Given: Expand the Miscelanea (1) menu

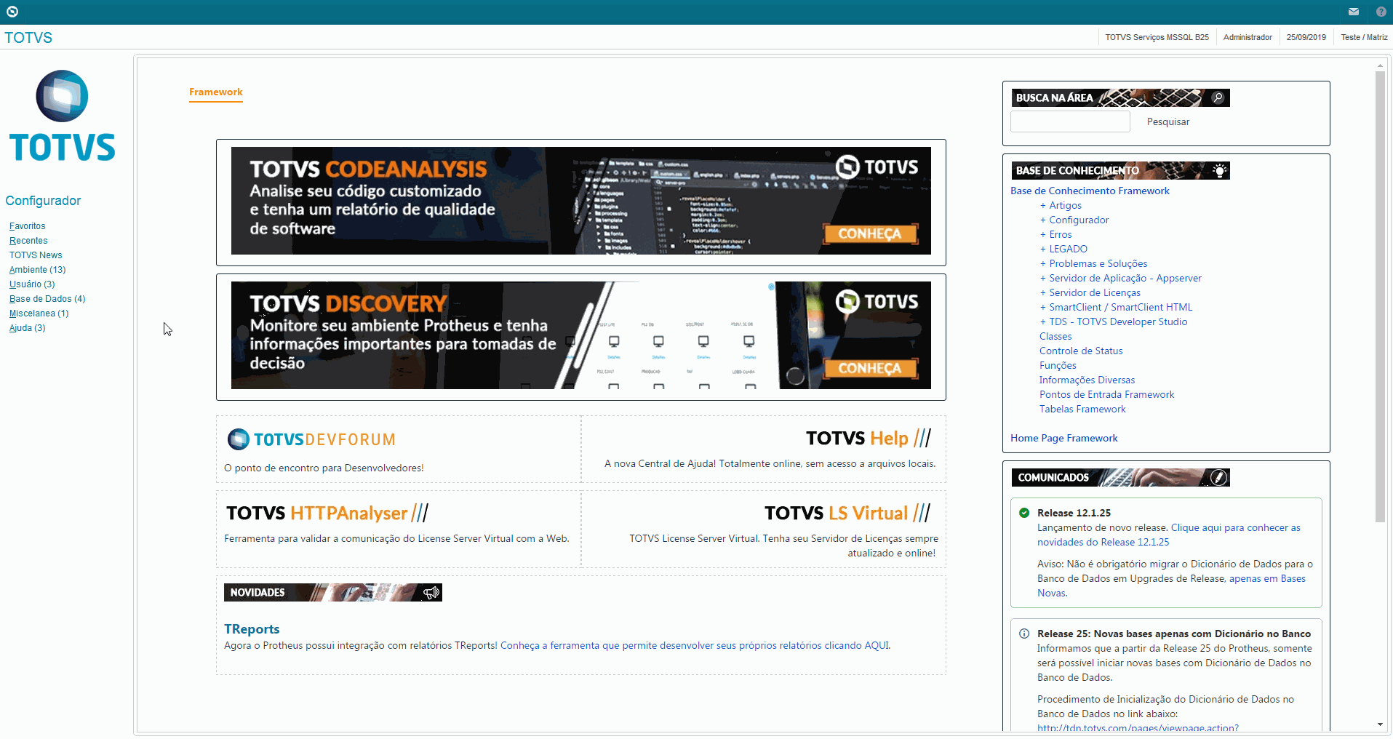Looking at the screenshot, I should pyautogui.click(x=39, y=313).
